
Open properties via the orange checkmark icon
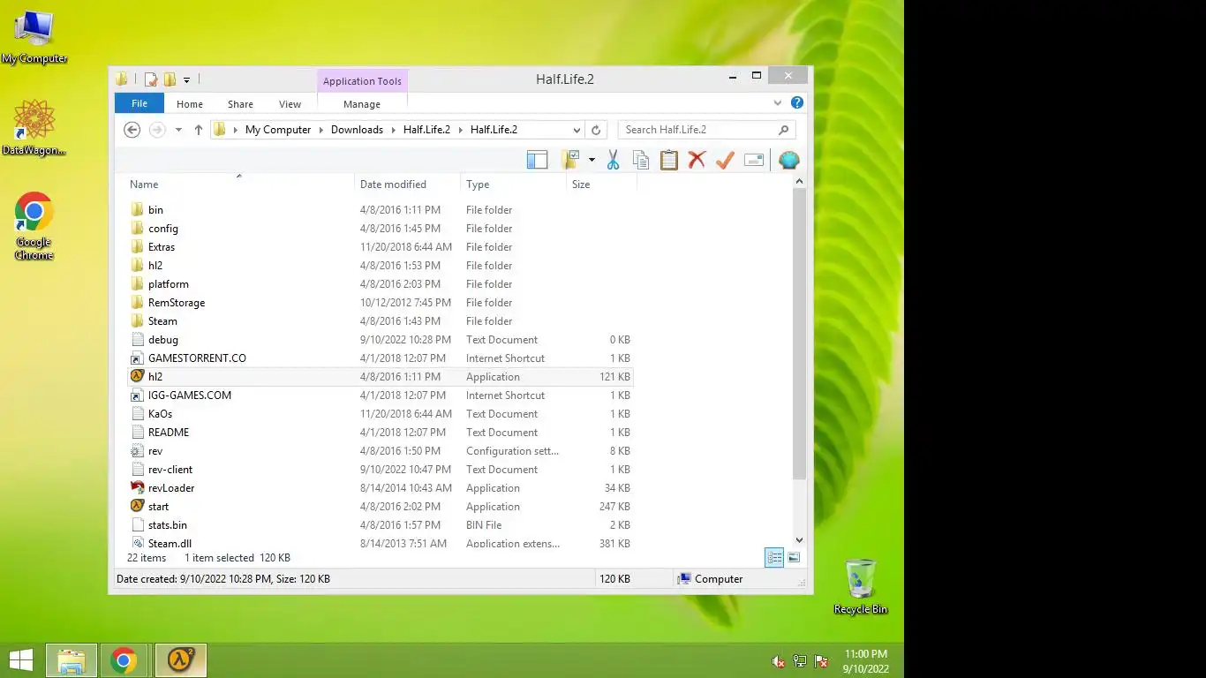point(725,160)
